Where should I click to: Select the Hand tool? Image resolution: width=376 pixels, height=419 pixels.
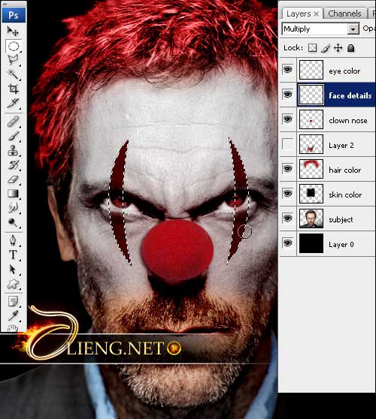pos(13,328)
